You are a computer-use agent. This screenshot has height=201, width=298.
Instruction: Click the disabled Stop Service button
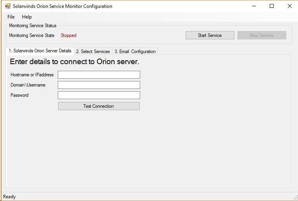[262, 35]
